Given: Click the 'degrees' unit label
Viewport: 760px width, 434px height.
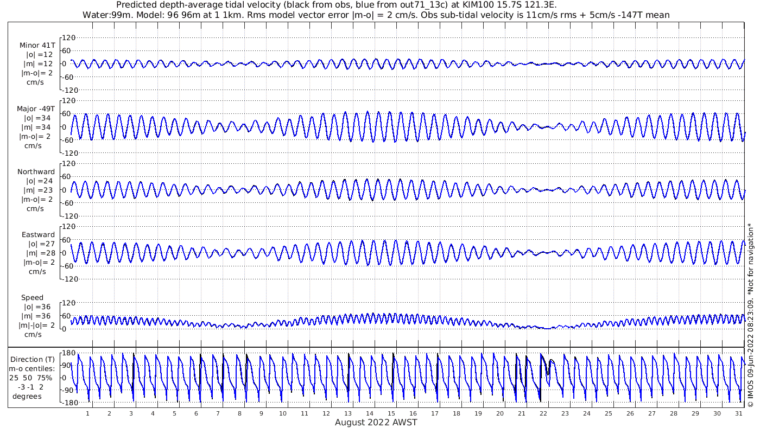Looking at the screenshot, I should tap(27, 397).
